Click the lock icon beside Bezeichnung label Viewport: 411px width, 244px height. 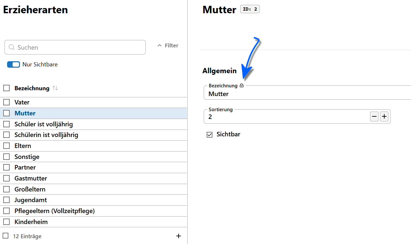pyautogui.click(x=241, y=86)
